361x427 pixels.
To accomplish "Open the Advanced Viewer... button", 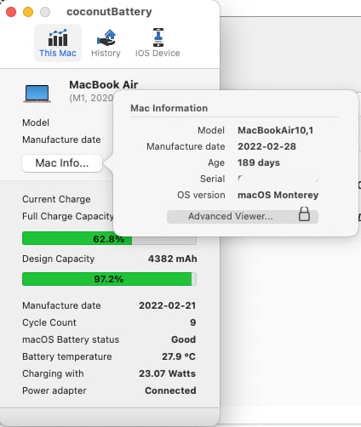I will pyautogui.click(x=243, y=217).
